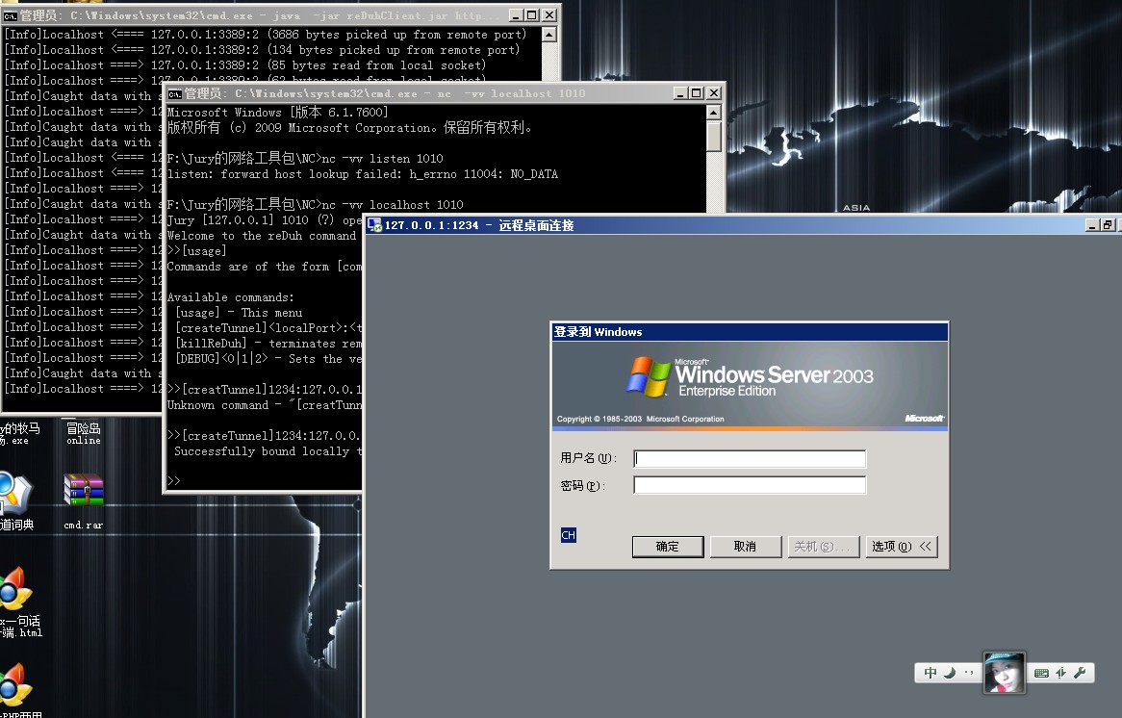Screen dimensions: 1122x718
Task: Collapse login options with 选项 button
Action: pyautogui.click(x=902, y=546)
